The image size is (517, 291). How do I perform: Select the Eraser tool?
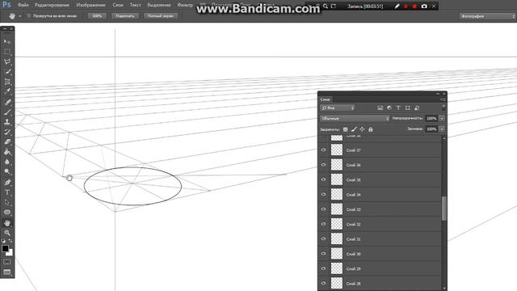[x=7, y=142]
